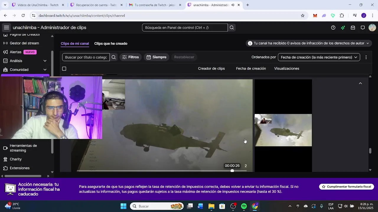Screen dimensions: 378x212
Task: Open the three-dot more options menu
Action: [366, 57]
